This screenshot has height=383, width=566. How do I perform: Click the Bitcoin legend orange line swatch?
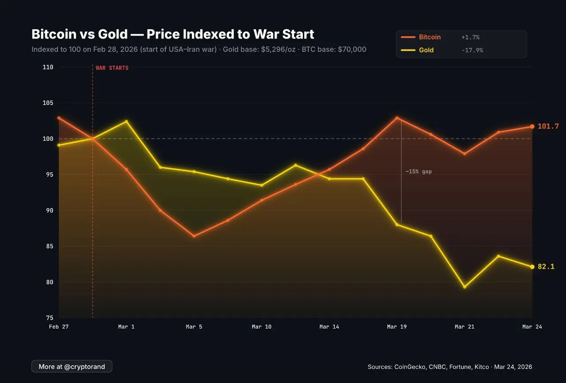click(x=407, y=37)
